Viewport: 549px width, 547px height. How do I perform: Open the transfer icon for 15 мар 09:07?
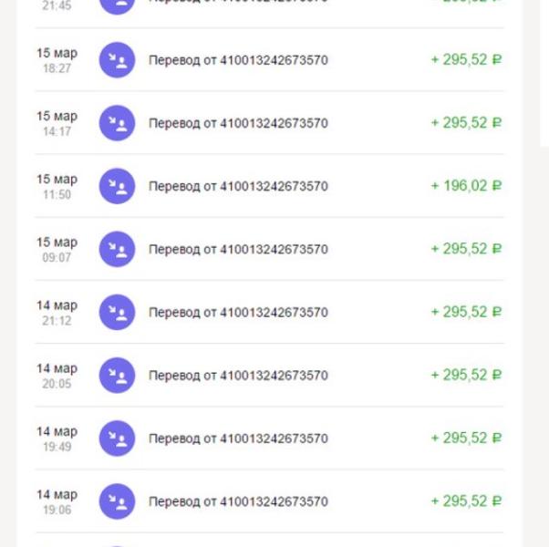coord(117,249)
